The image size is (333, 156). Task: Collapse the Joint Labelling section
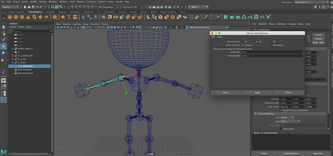(255, 114)
